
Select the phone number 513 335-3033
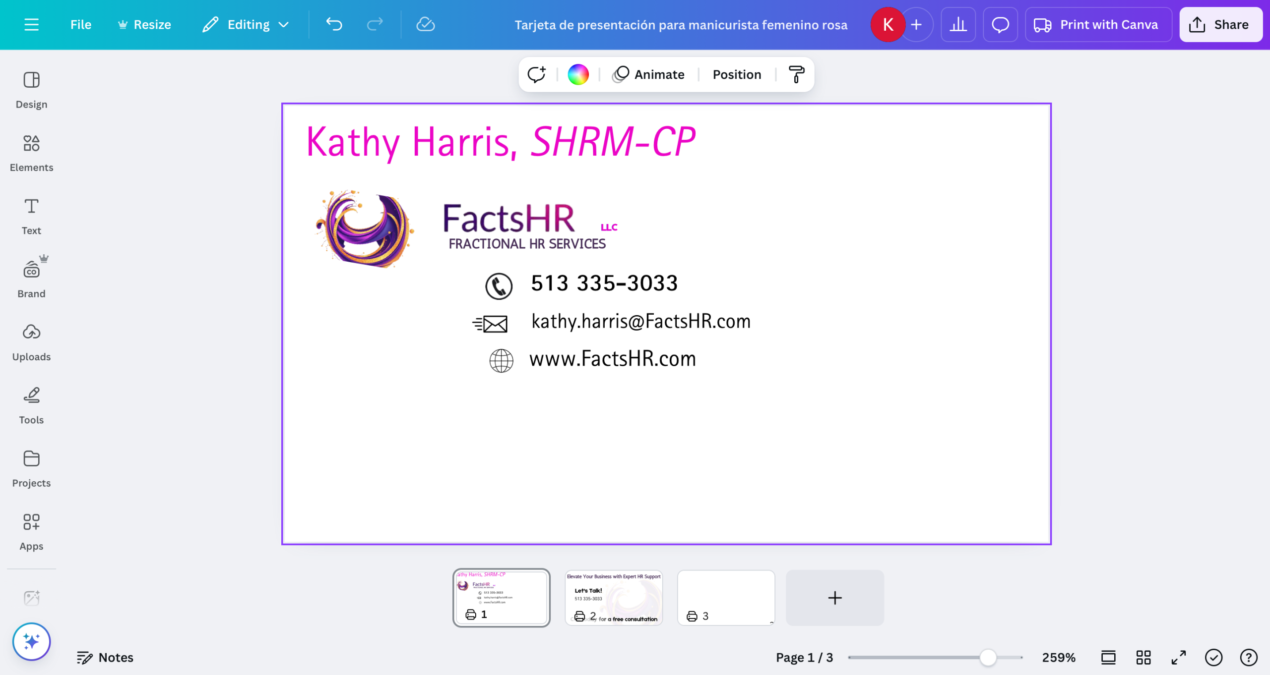click(604, 283)
